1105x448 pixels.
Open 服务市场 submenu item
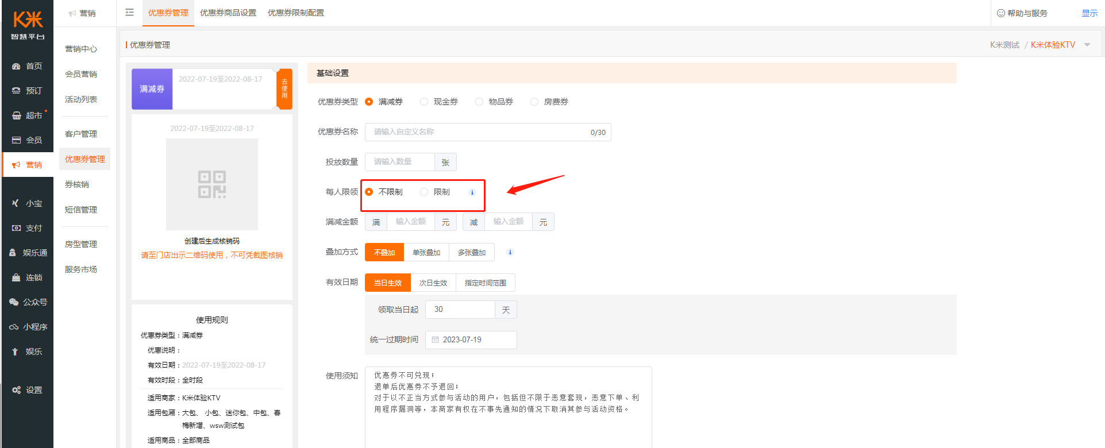coord(81,269)
